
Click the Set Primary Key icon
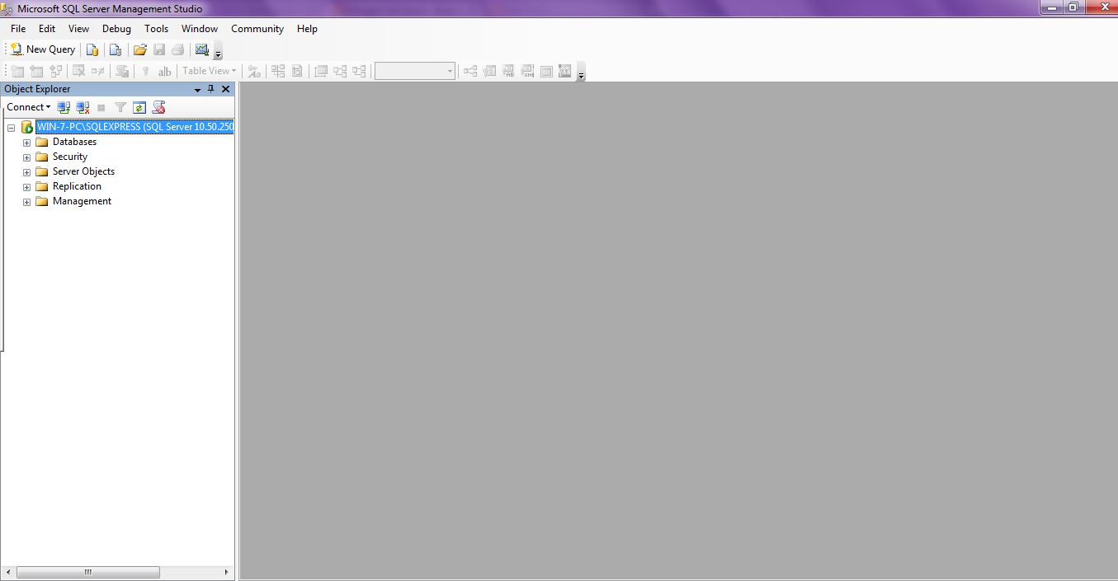tap(145, 71)
